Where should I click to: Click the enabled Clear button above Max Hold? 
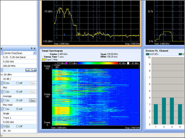coord(32,100)
